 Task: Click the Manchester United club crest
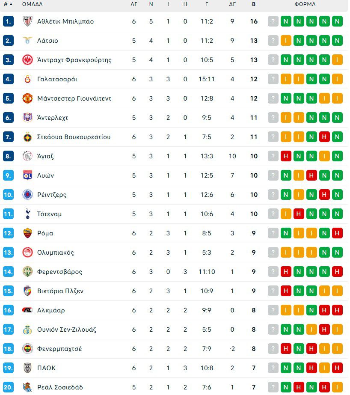pyautogui.click(x=27, y=98)
